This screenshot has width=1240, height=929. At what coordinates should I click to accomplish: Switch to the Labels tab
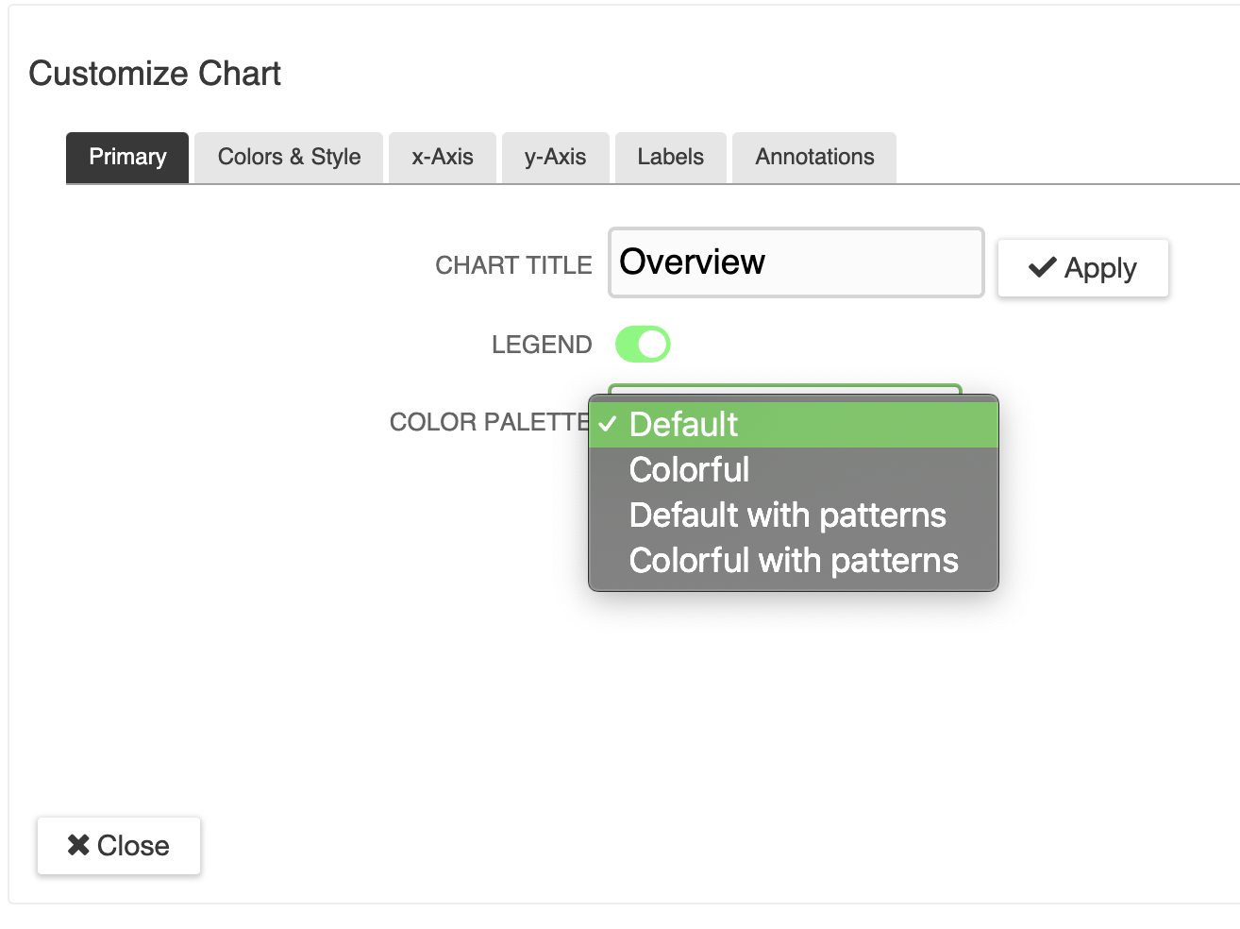pyautogui.click(x=670, y=157)
